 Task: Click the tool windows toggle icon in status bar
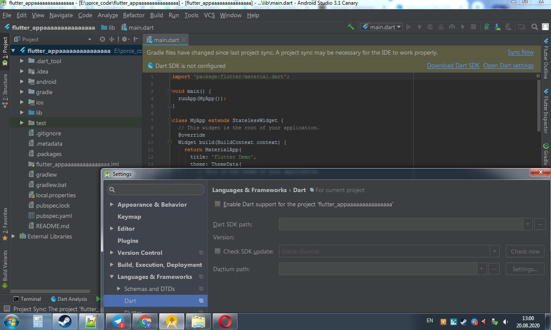click(x=6, y=309)
